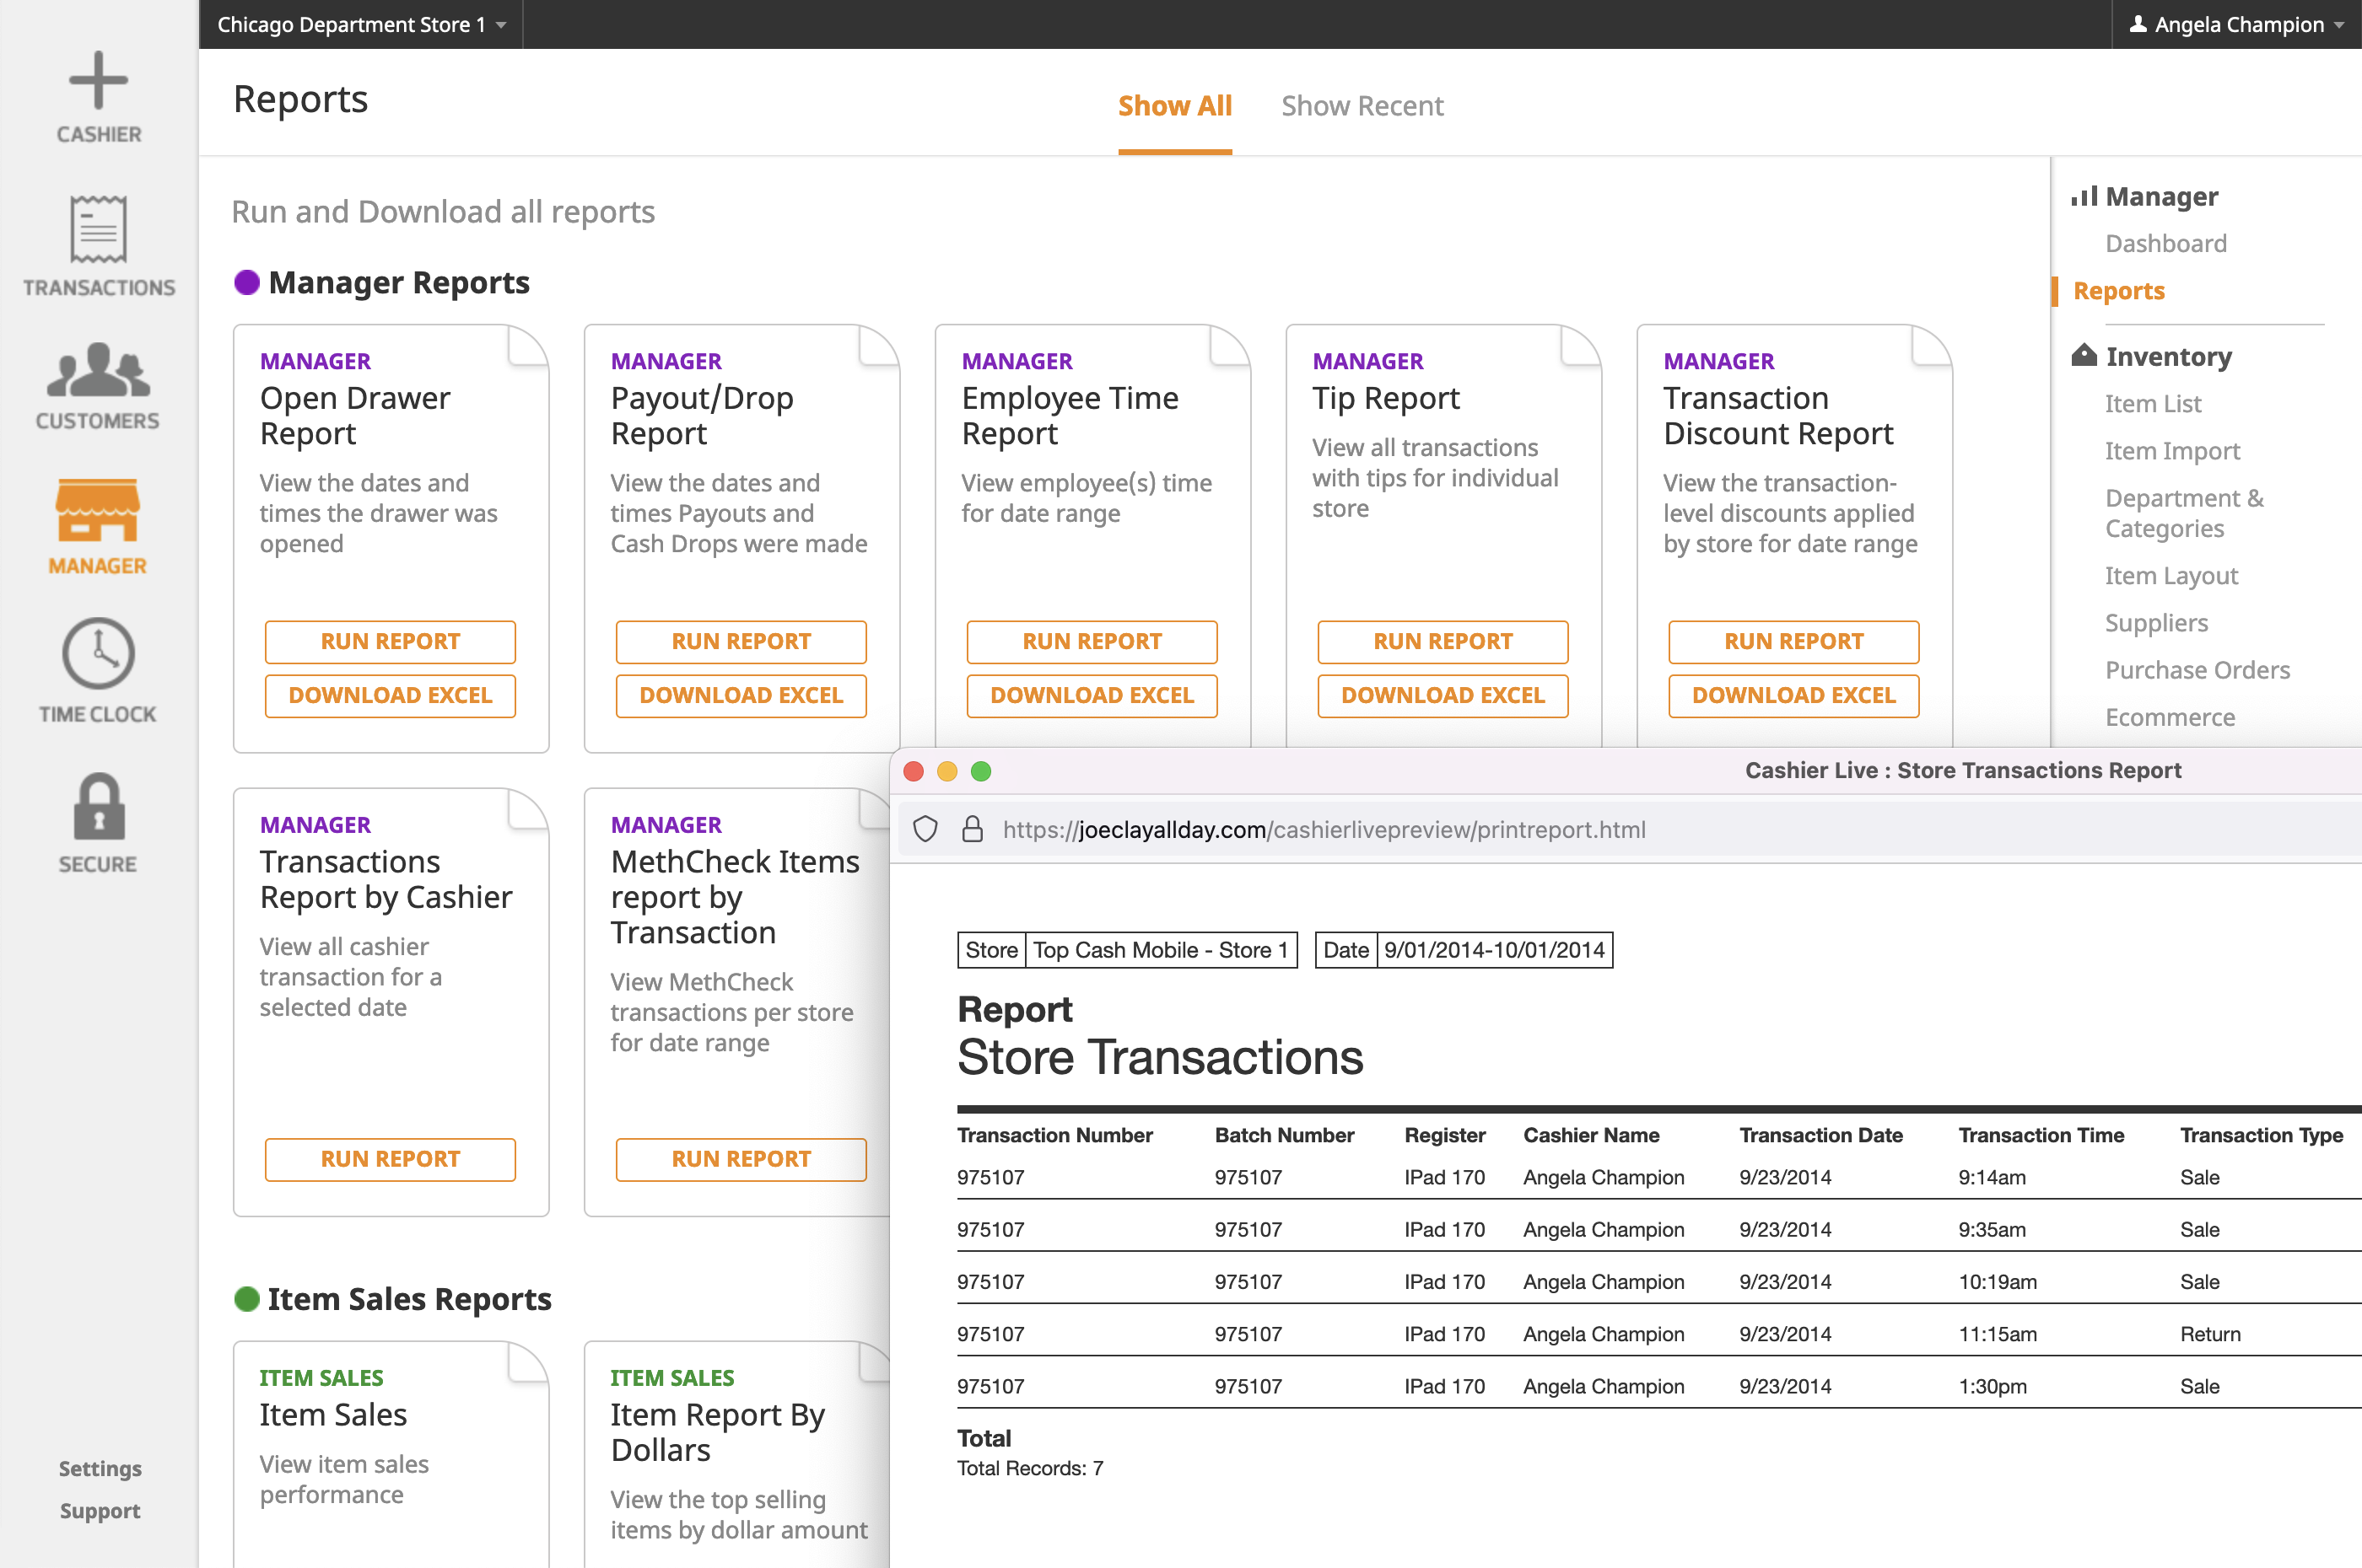The width and height of the screenshot is (2362, 1568).
Task: Click the 1:30pm transaction time cell
Action: click(x=1992, y=1386)
